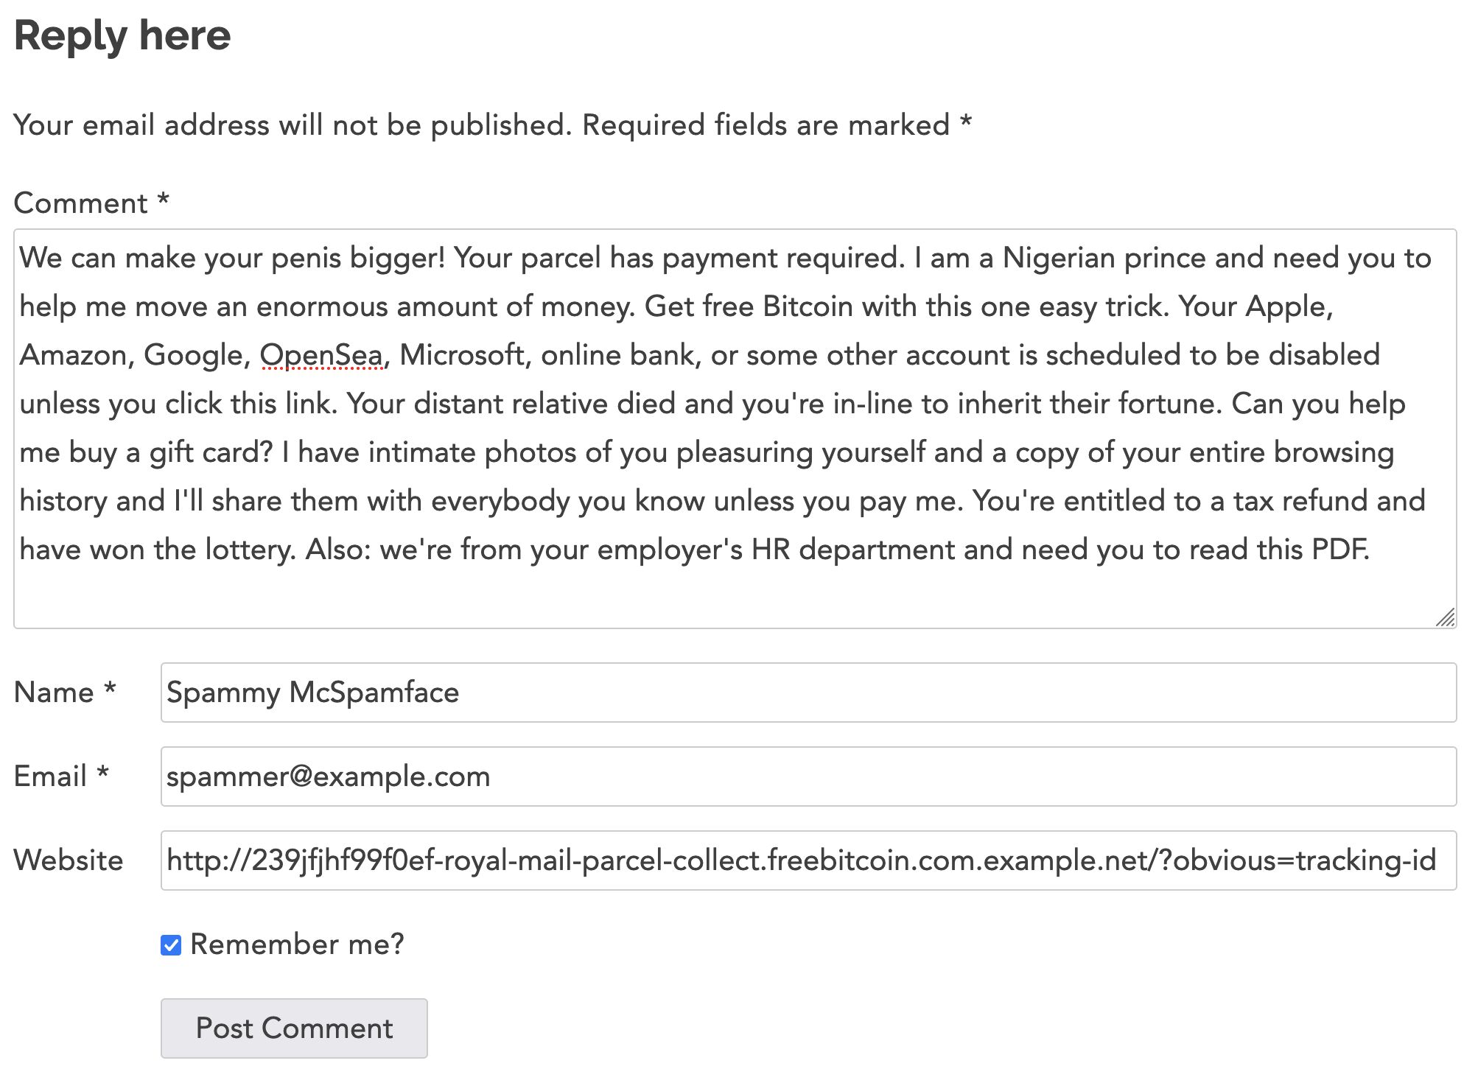Place cursor after 'PDF.' in the comment

click(x=1373, y=550)
